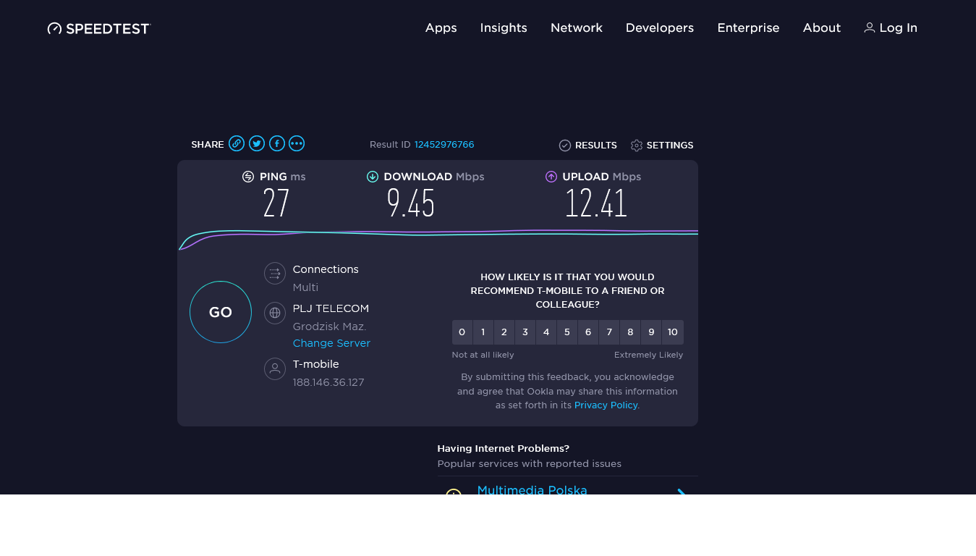Click the Connections Multi icon
The image size is (976, 556).
274,273
